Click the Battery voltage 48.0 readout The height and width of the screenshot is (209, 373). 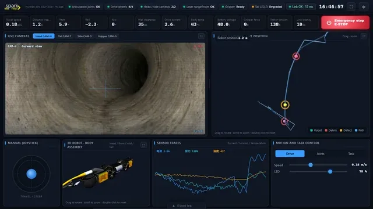tap(227, 23)
